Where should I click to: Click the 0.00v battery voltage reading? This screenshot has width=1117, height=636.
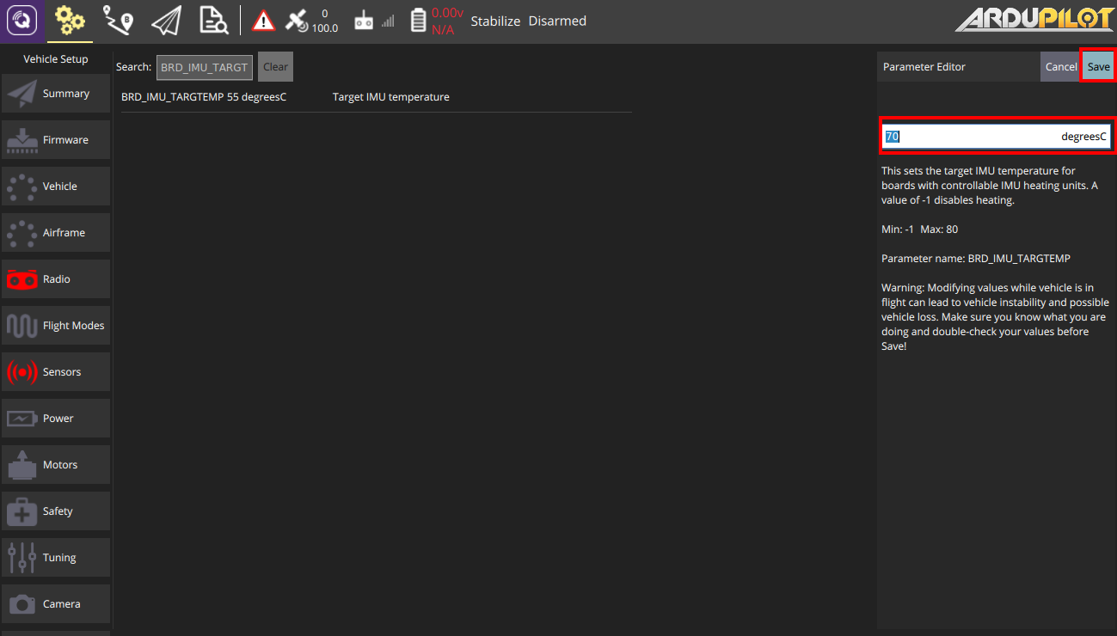pos(447,13)
